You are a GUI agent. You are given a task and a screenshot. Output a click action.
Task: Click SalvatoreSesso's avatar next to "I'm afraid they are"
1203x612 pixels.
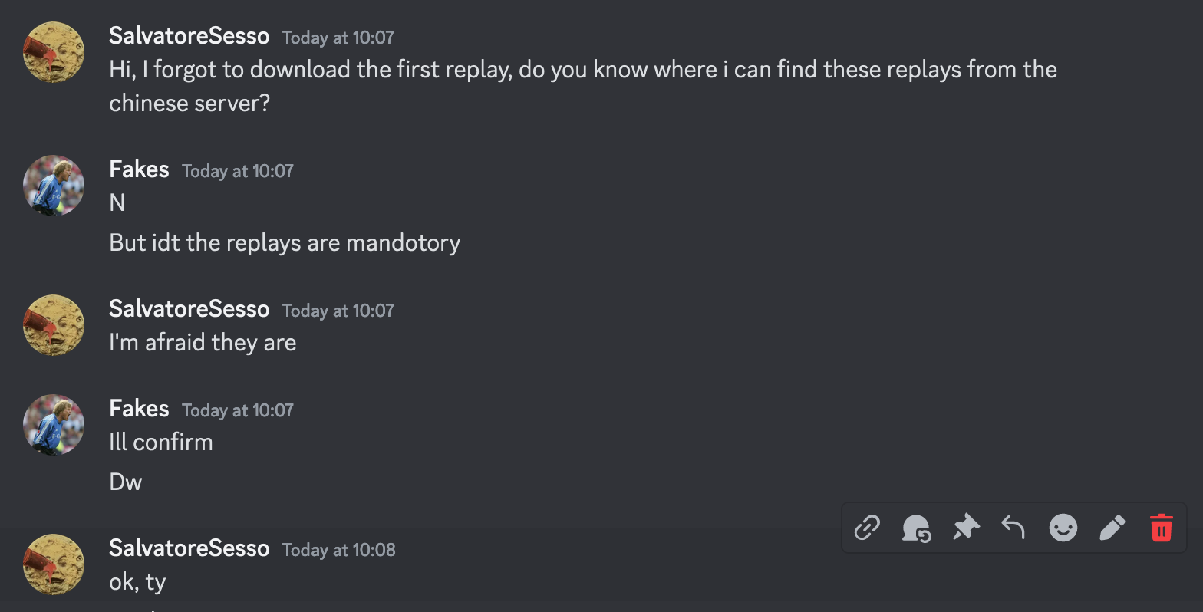(x=54, y=325)
